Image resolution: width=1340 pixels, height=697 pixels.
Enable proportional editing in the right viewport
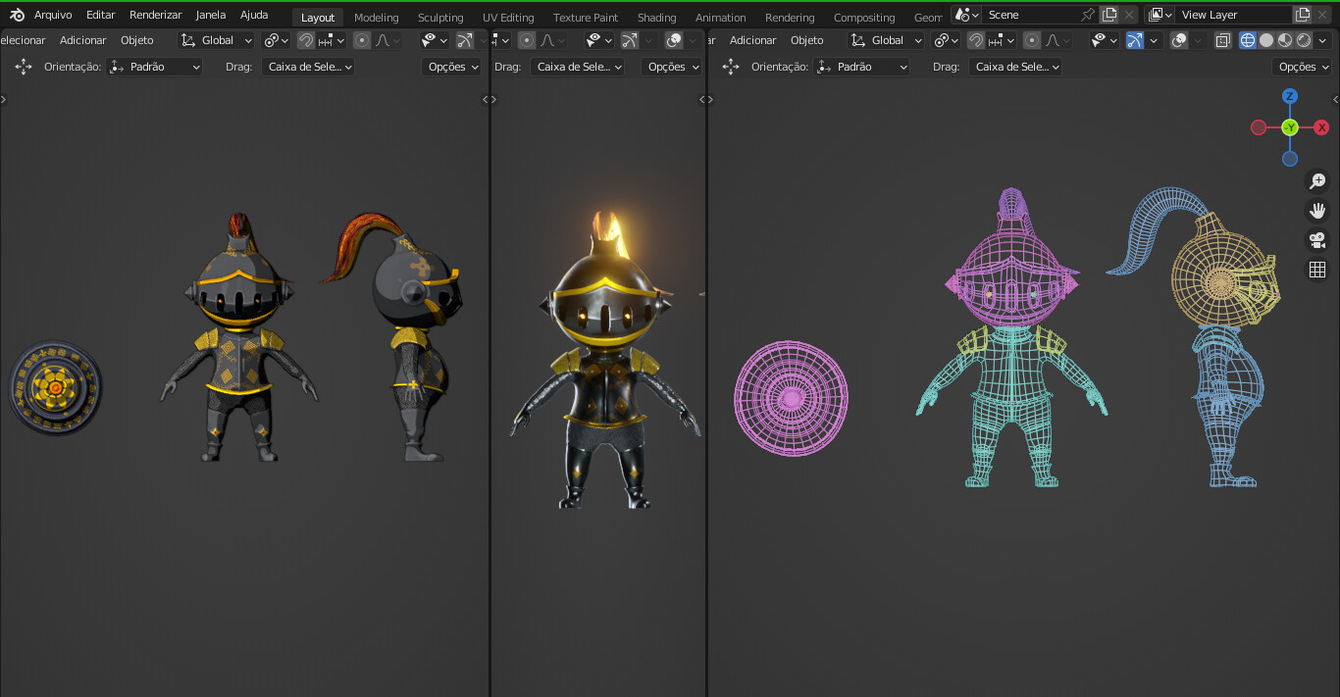pos(1032,40)
